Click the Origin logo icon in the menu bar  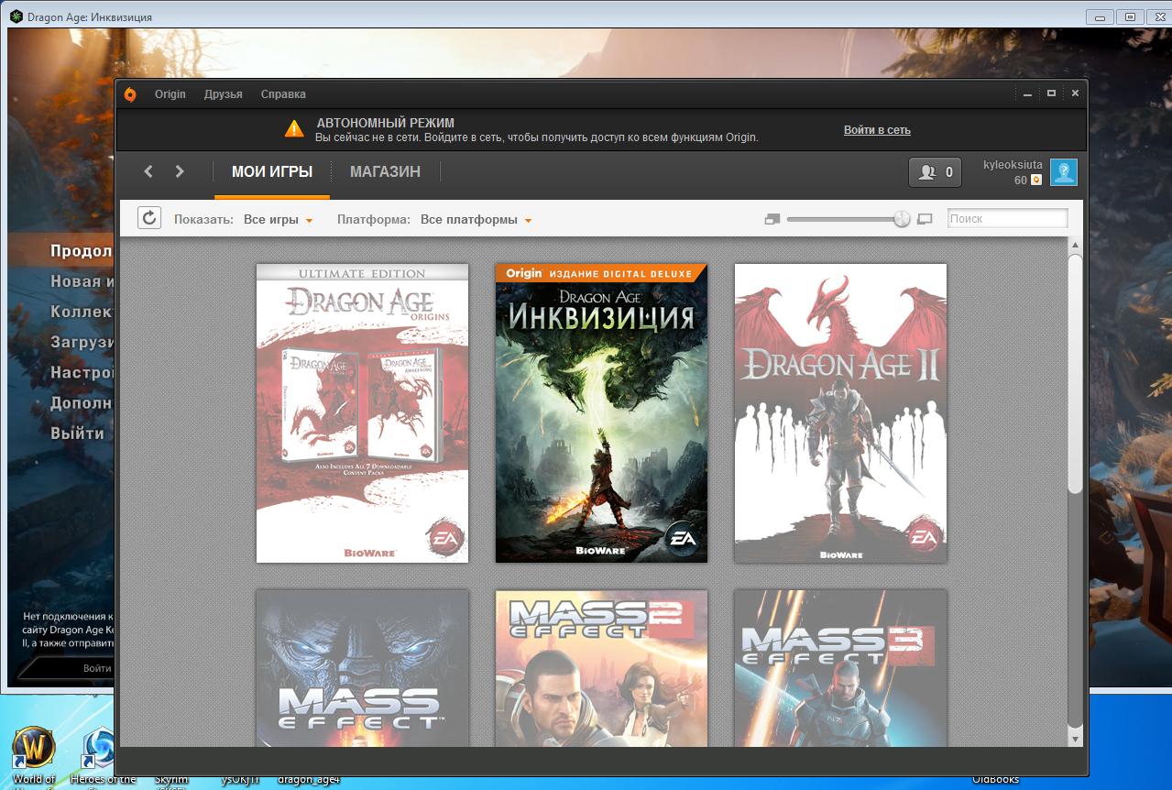click(130, 94)
